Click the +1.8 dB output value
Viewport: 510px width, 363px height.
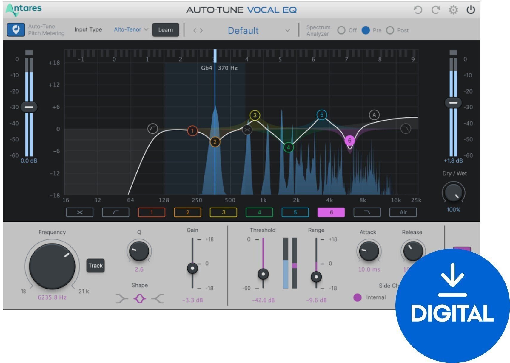click(453, 161)
